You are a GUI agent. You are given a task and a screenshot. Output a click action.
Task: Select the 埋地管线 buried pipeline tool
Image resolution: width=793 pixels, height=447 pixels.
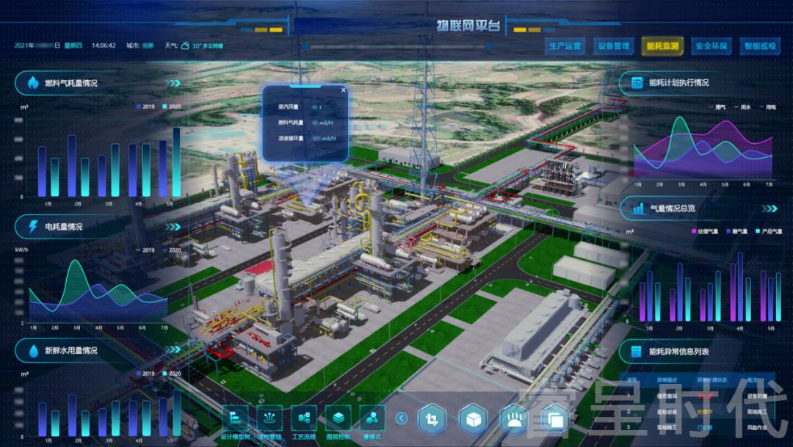coord(270,418)
